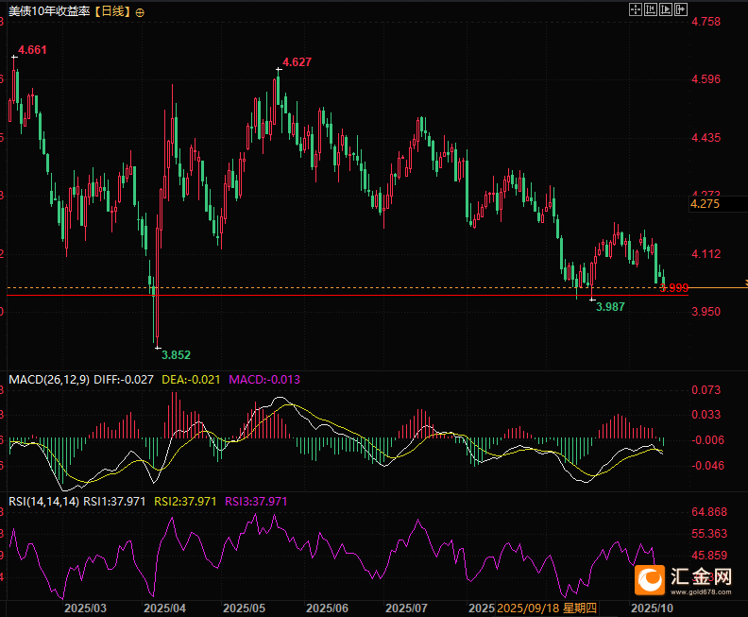Click the scroll-chart-right axis toolbar icon
The height and width of the screenshot is (617, 748).
(666, 9)
